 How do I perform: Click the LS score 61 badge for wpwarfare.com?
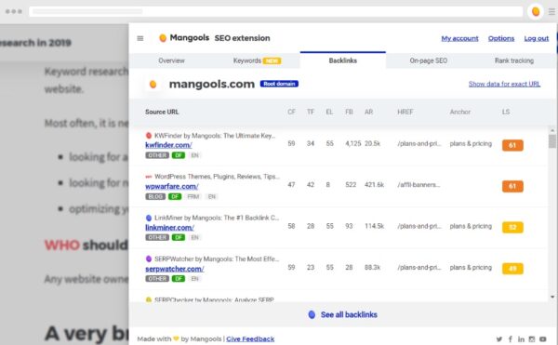[x=512, y=186]
